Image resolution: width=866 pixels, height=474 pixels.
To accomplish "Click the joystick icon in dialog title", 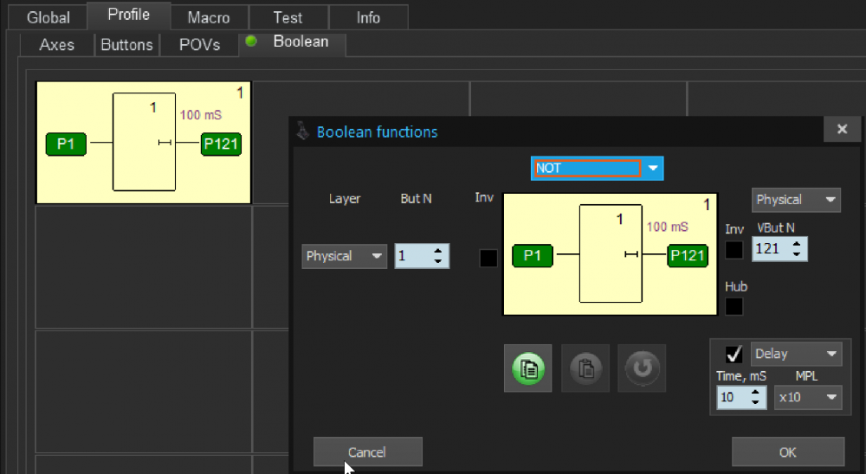I will coord(303,131).
